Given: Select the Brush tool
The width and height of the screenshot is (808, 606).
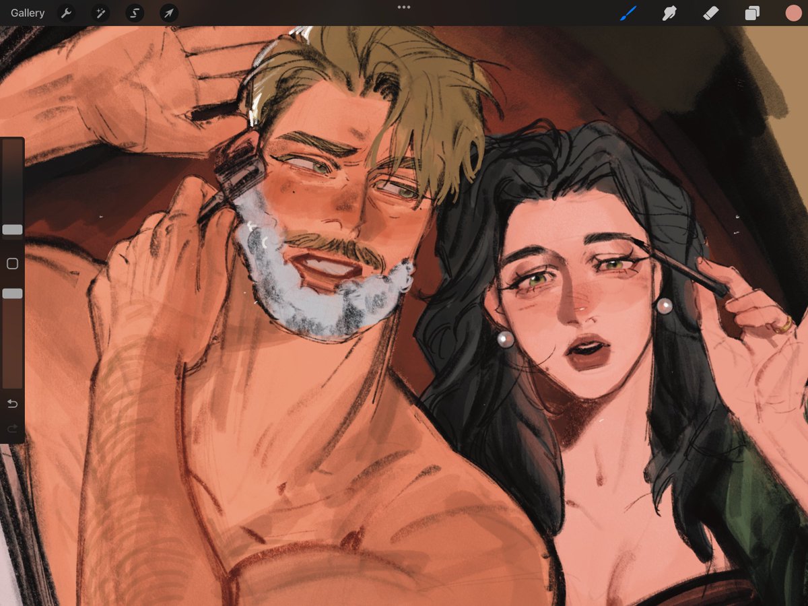Looking at the screenshot, I should click(628, 13).
